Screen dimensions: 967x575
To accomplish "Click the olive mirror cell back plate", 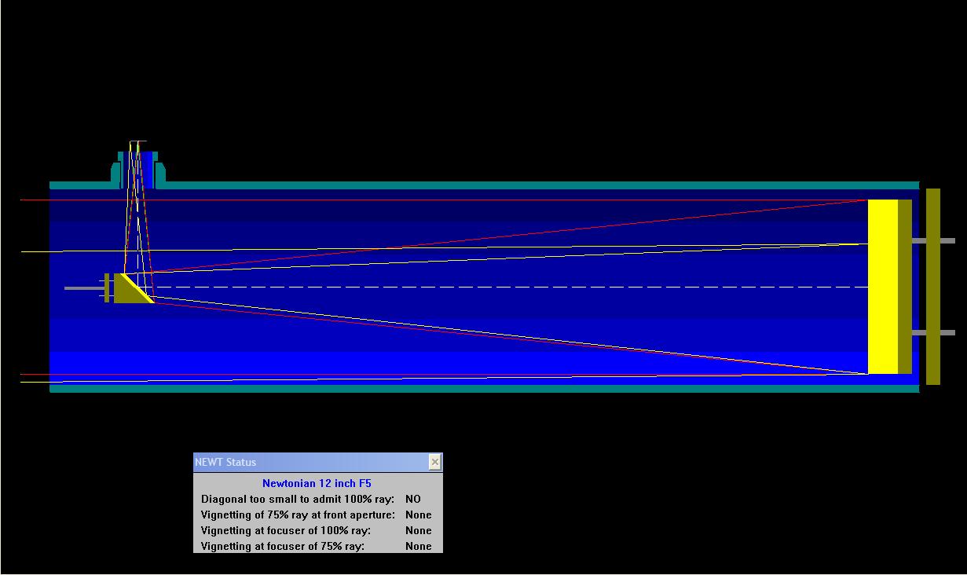I will pyautogui.click(x=932, y=287).
